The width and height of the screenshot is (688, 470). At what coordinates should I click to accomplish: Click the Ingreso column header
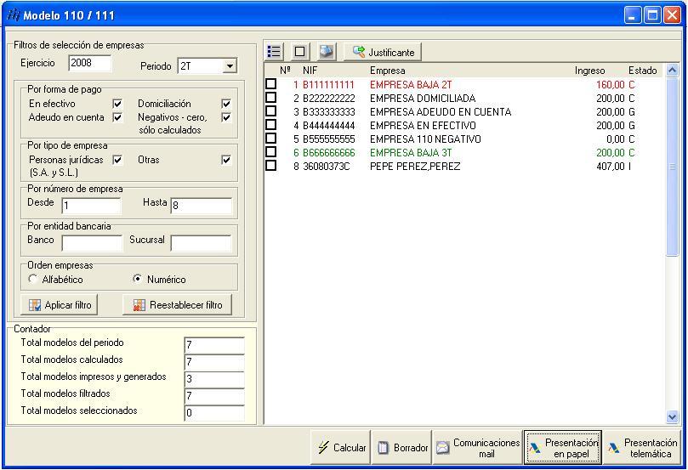click(x=589, y=71)
